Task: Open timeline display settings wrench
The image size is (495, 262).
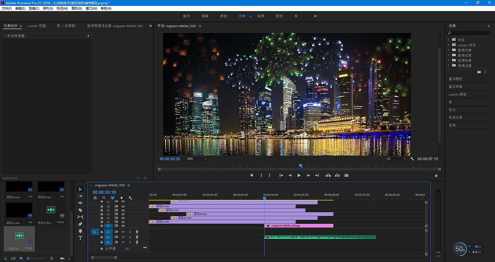Action: coord(130,198)
